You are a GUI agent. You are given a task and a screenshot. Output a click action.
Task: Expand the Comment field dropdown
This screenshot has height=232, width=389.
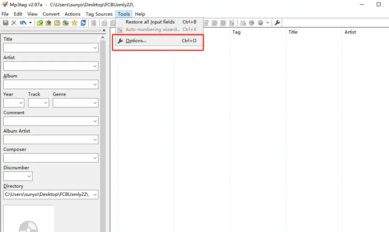[95, 121]
